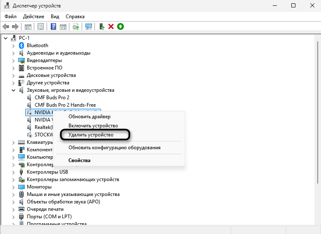The height and width of the screenshot is (234, 321).
Task: Select the Очереди печати label
Action: click(x=45, y=209)
